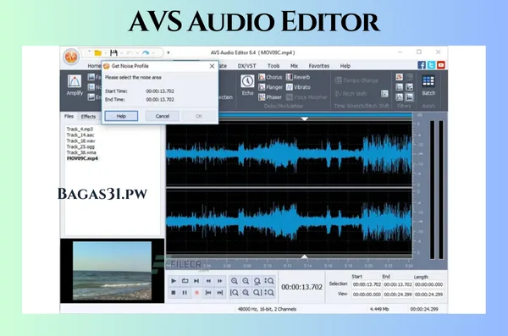The height and width of the screenshot is (336, 508).
Task: Click the Selection End time field
Action: coord(398,284)
